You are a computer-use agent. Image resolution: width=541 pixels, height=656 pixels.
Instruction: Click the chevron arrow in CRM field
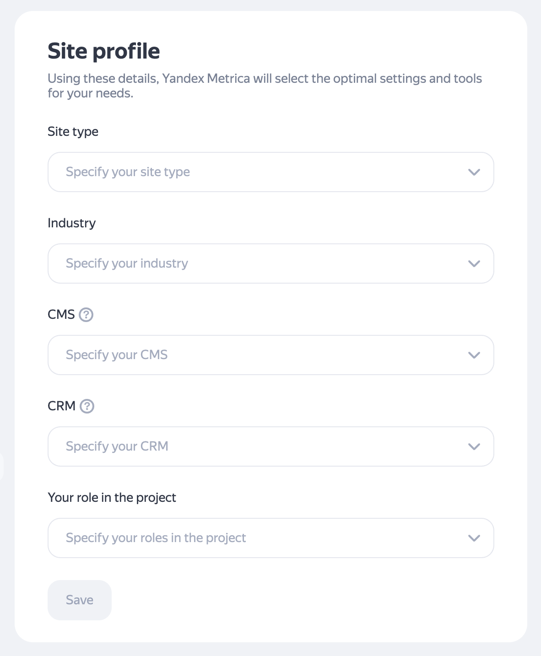coord(474,447)
